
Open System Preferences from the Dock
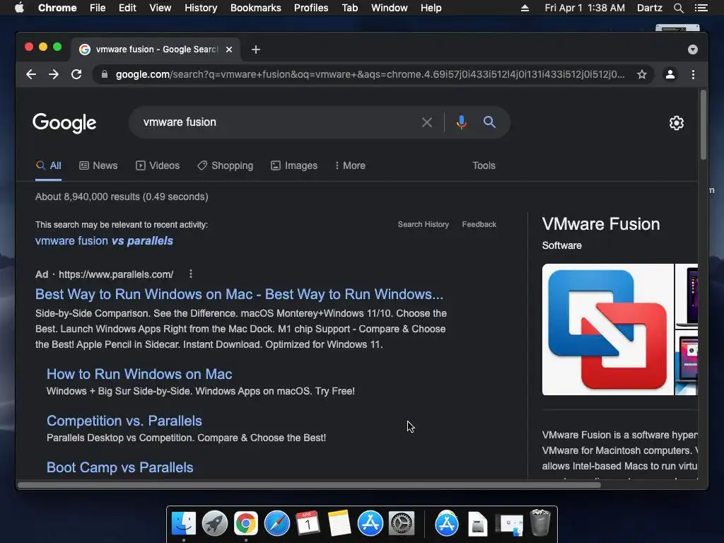click(402, 524)
